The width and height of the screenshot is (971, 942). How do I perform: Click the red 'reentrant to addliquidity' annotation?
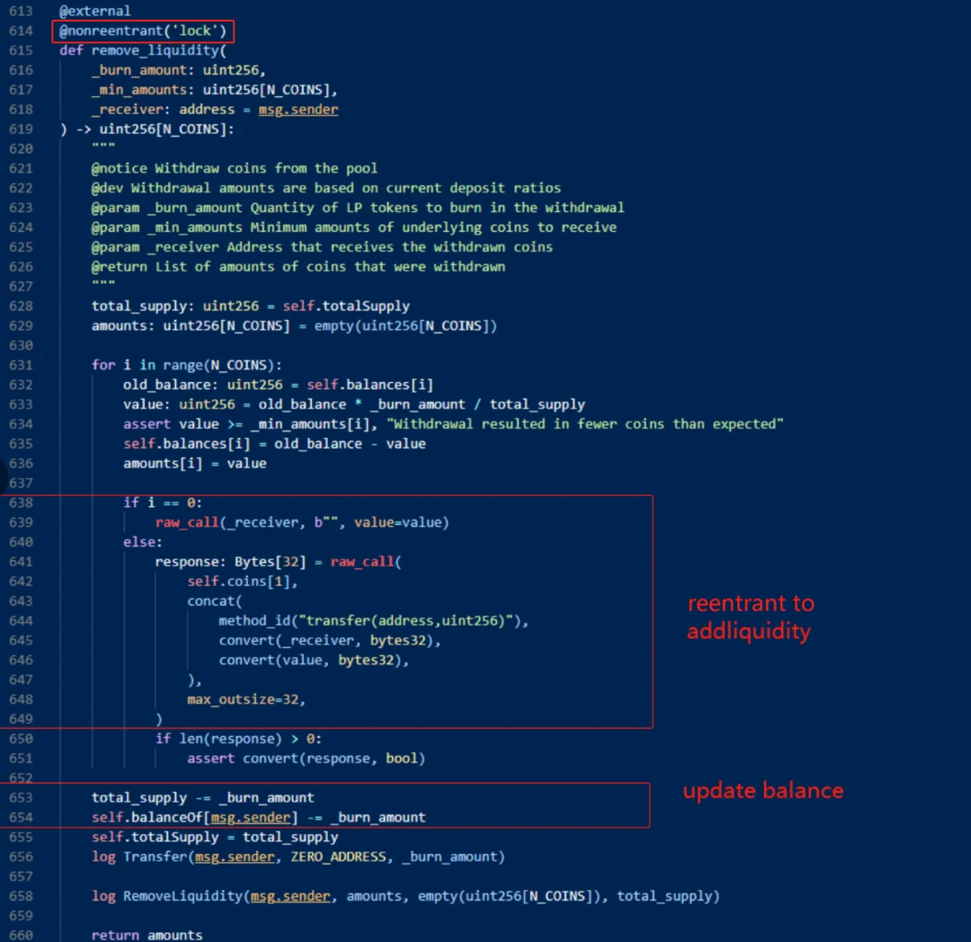pos(750,618)
